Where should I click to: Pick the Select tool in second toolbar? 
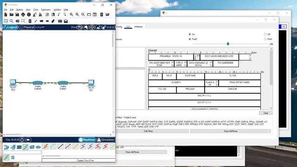[x=6, y=21]
